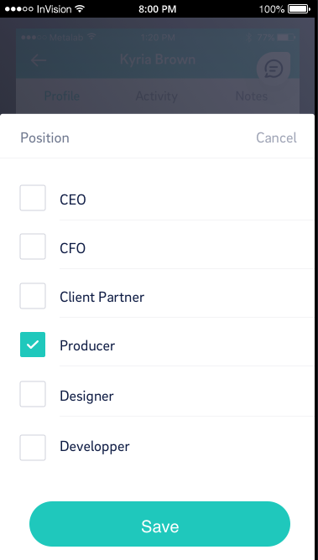Check the CEO checkbox
This screenshot has height=560, width=318.
33,198
